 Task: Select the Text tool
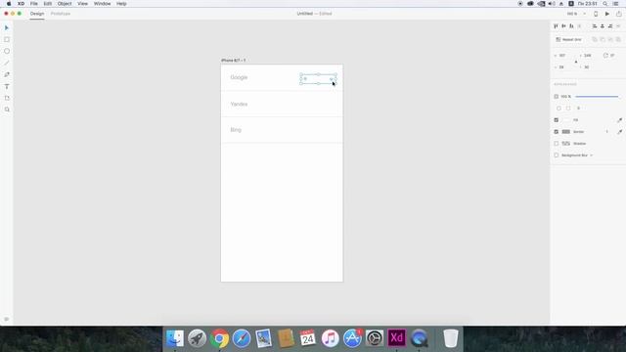[x=7, y=86]
